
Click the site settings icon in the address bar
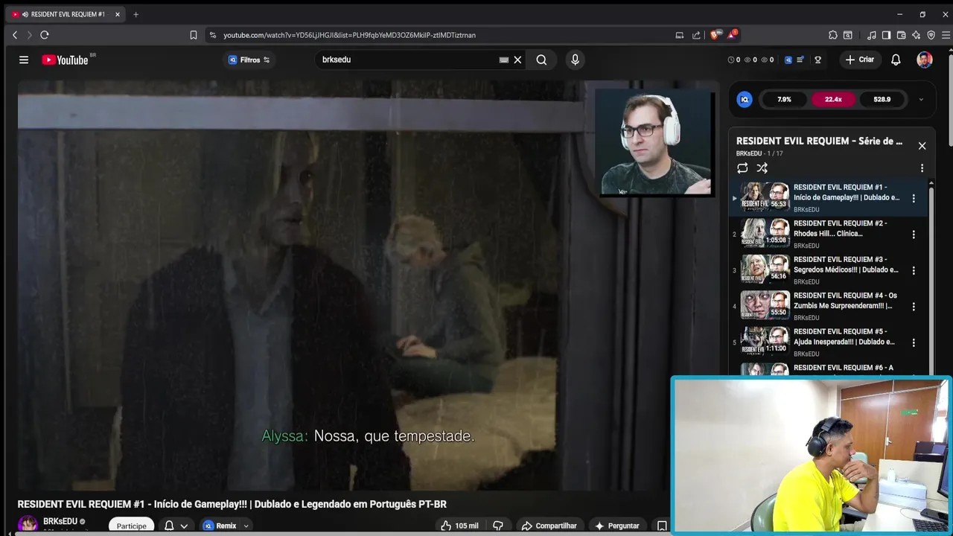coord(212,35)
